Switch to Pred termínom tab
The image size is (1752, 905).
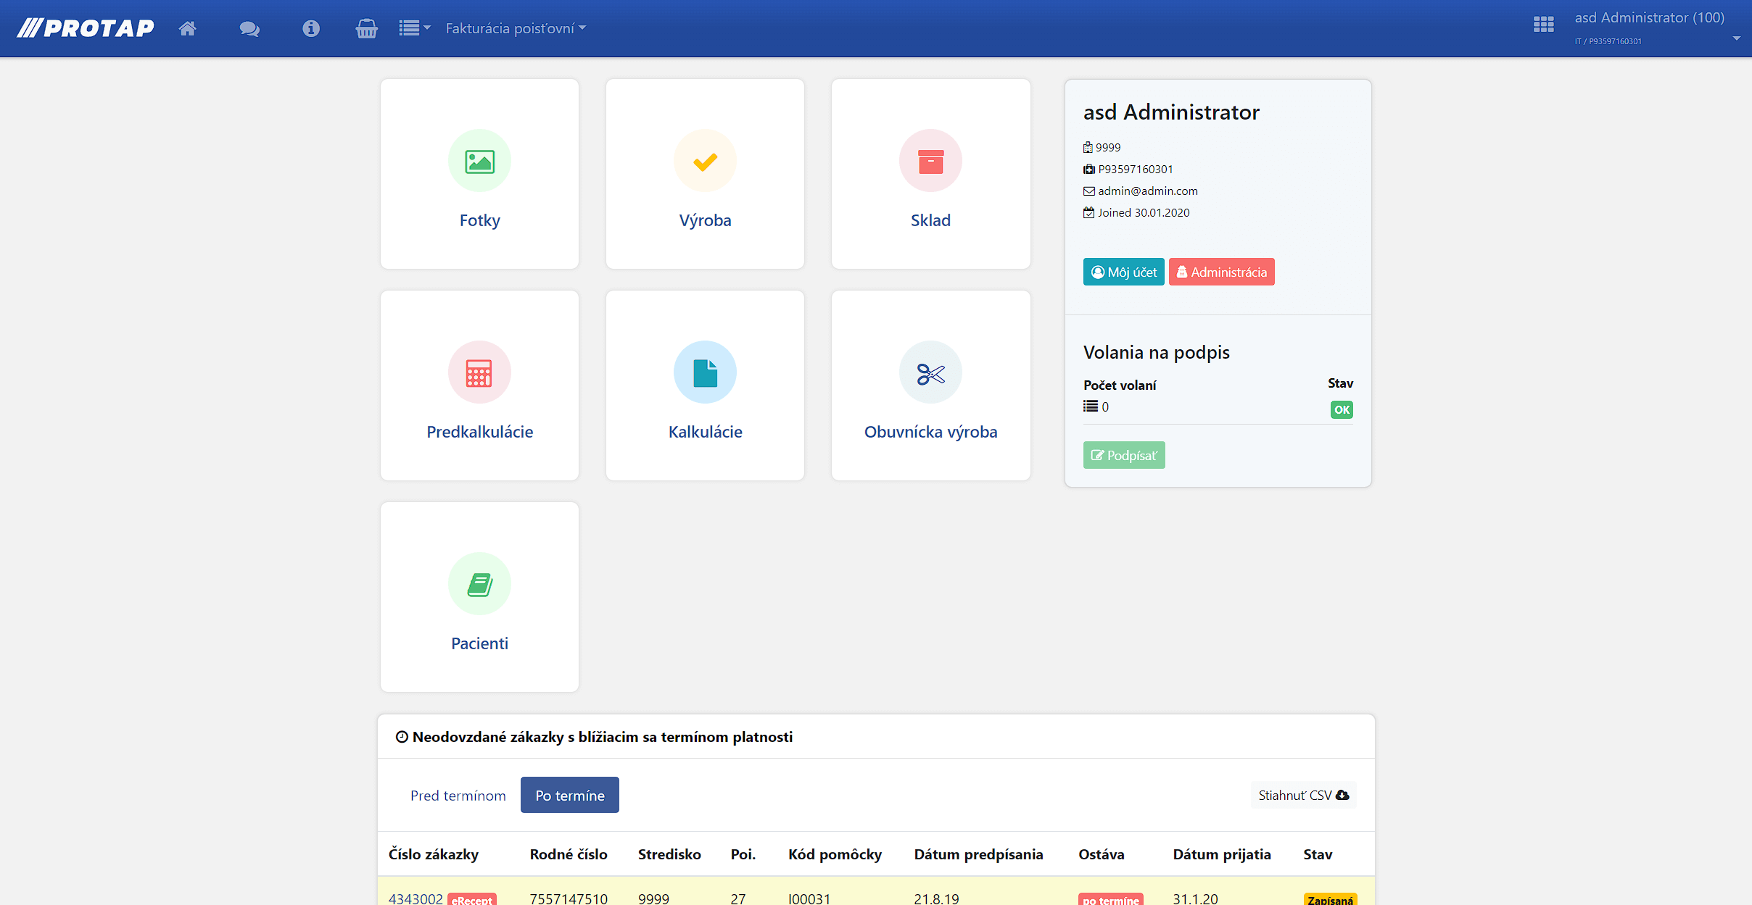click(458, 796)
